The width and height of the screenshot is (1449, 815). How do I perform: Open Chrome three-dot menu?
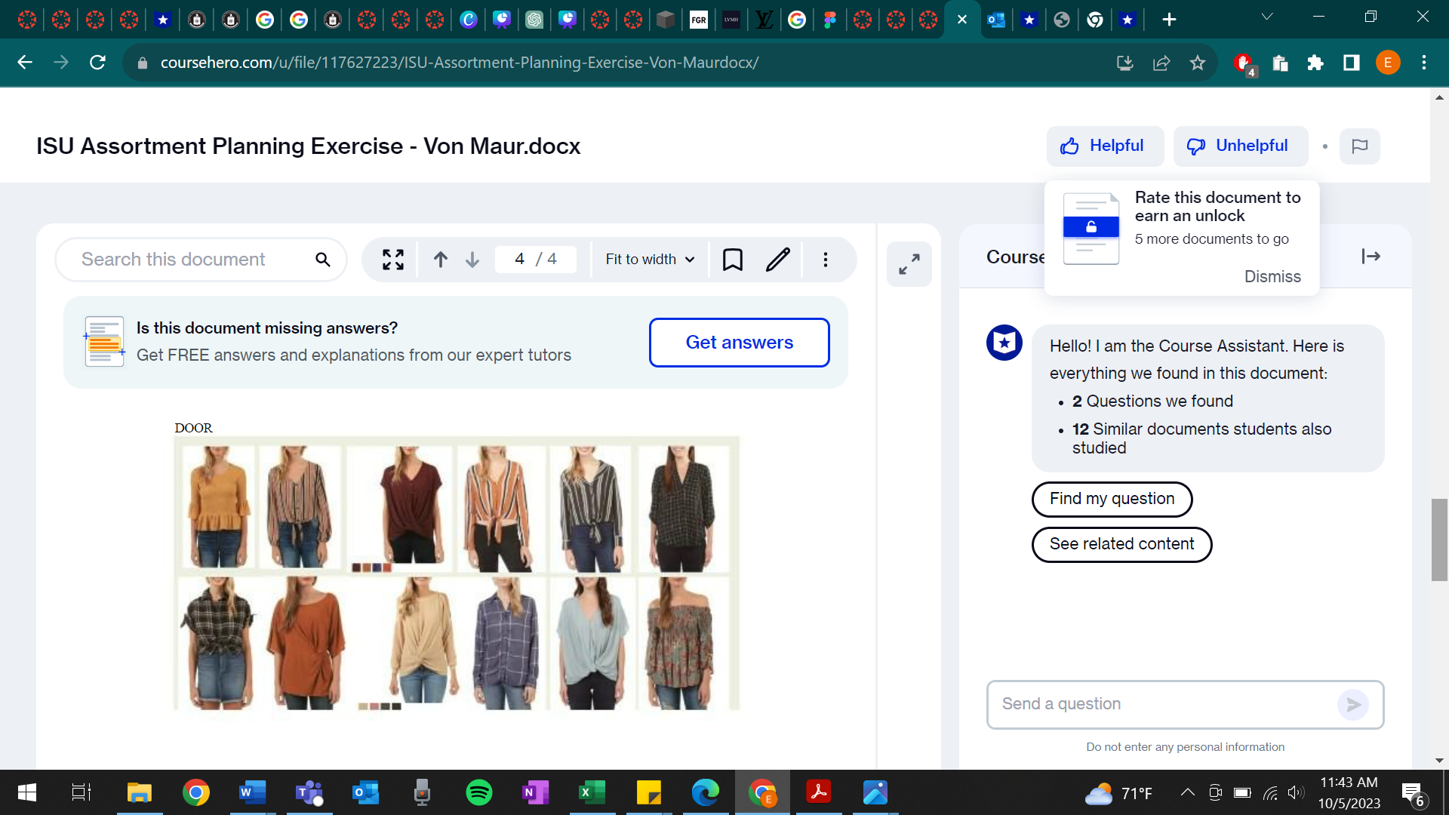click(x=1424, y=63)
